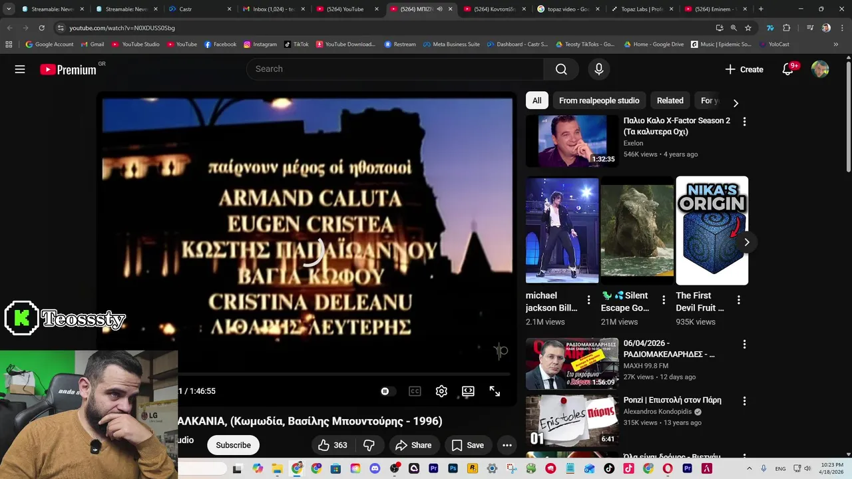Image resolution: width=852 pixels, height=479 pixels.
Task: Open the YouTube account avatar menu
Action: [820, 69]
